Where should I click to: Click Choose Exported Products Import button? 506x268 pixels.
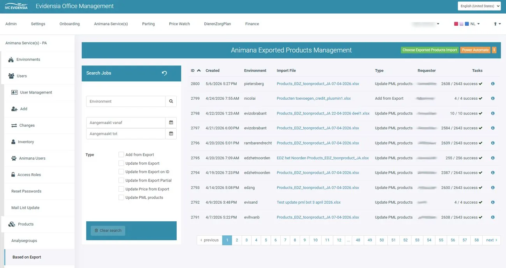(x=430, y=50)
